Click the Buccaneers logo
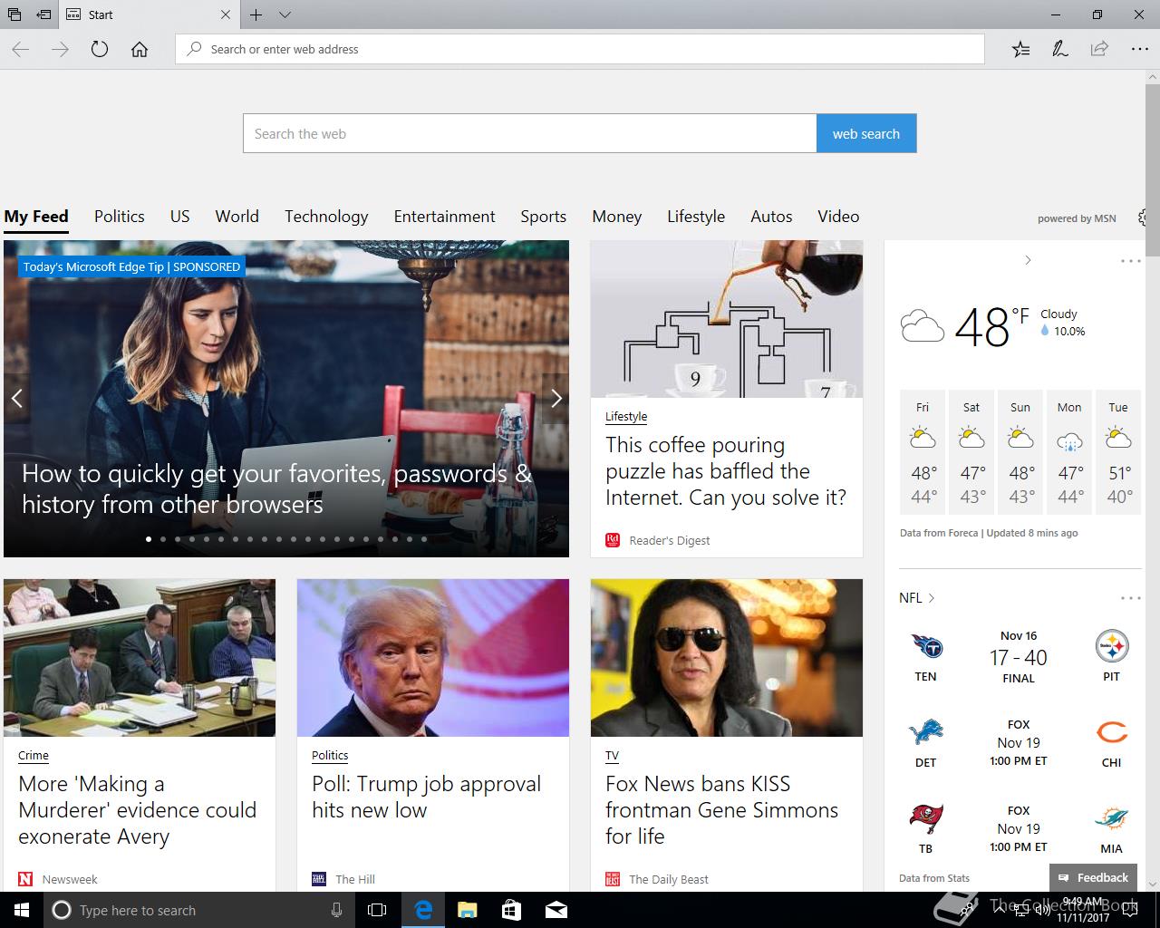 tap(926, 818)
